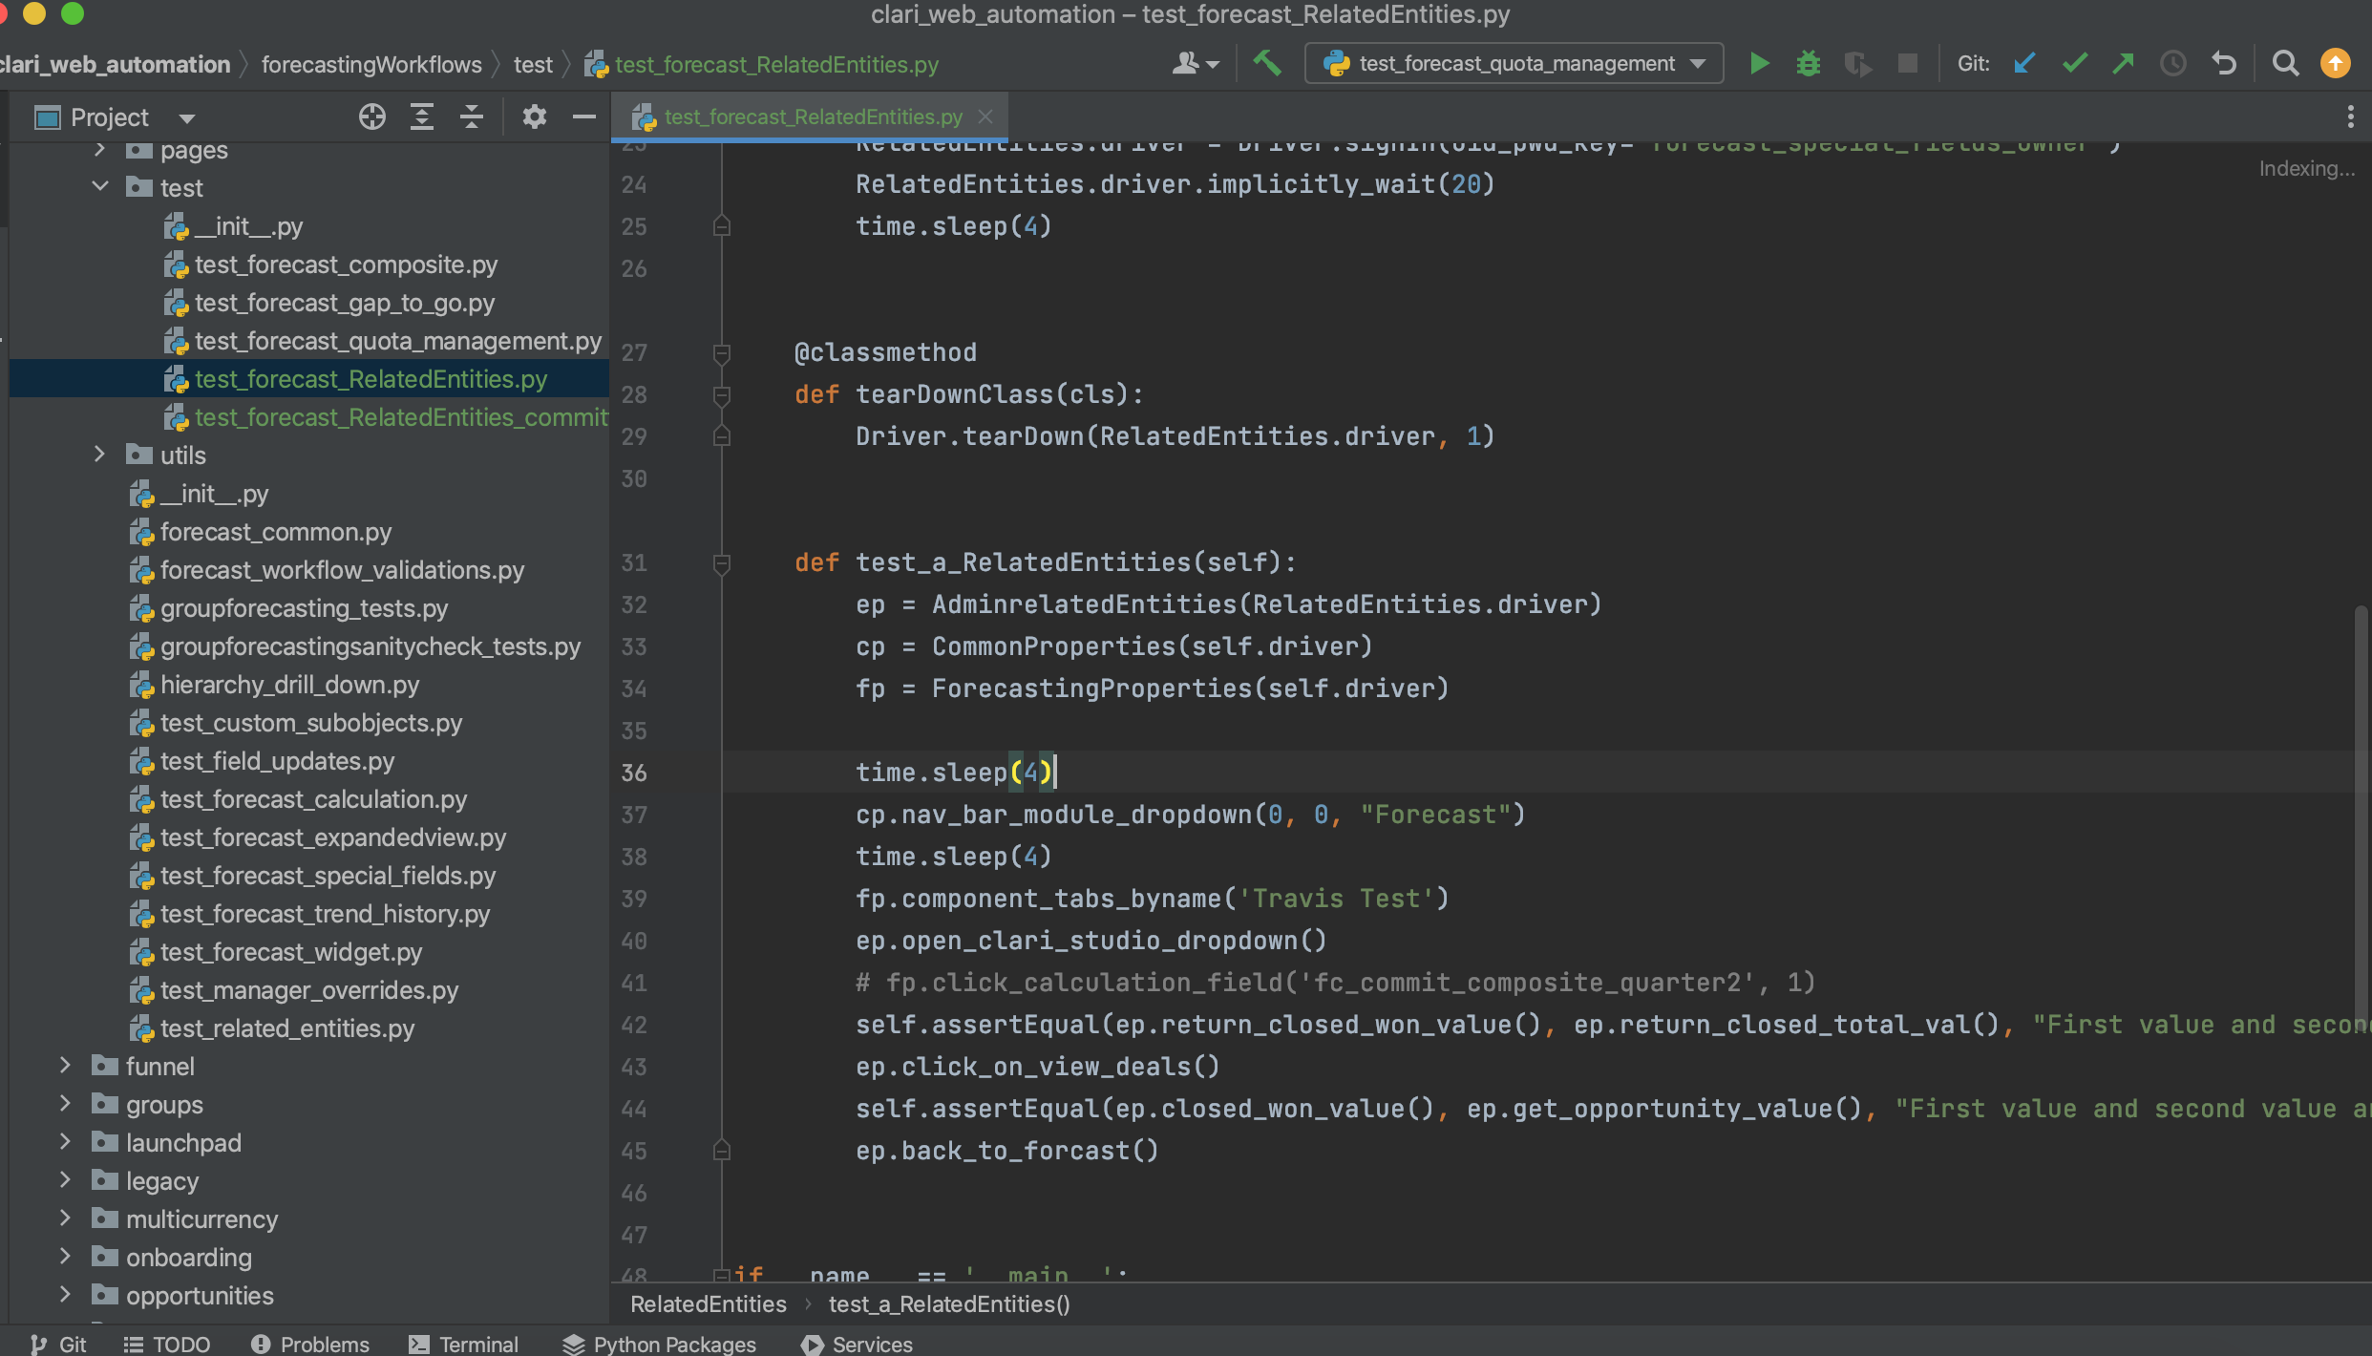The width and height of the screenshot is (2372, 1356).
Task: Click Git commit checkmark icon
Action: (x=2074, y=64)
